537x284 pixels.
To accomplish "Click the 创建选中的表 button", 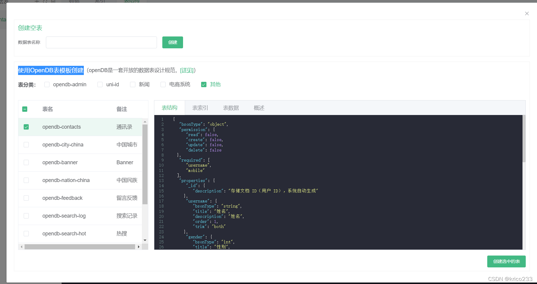I will 506,261.
